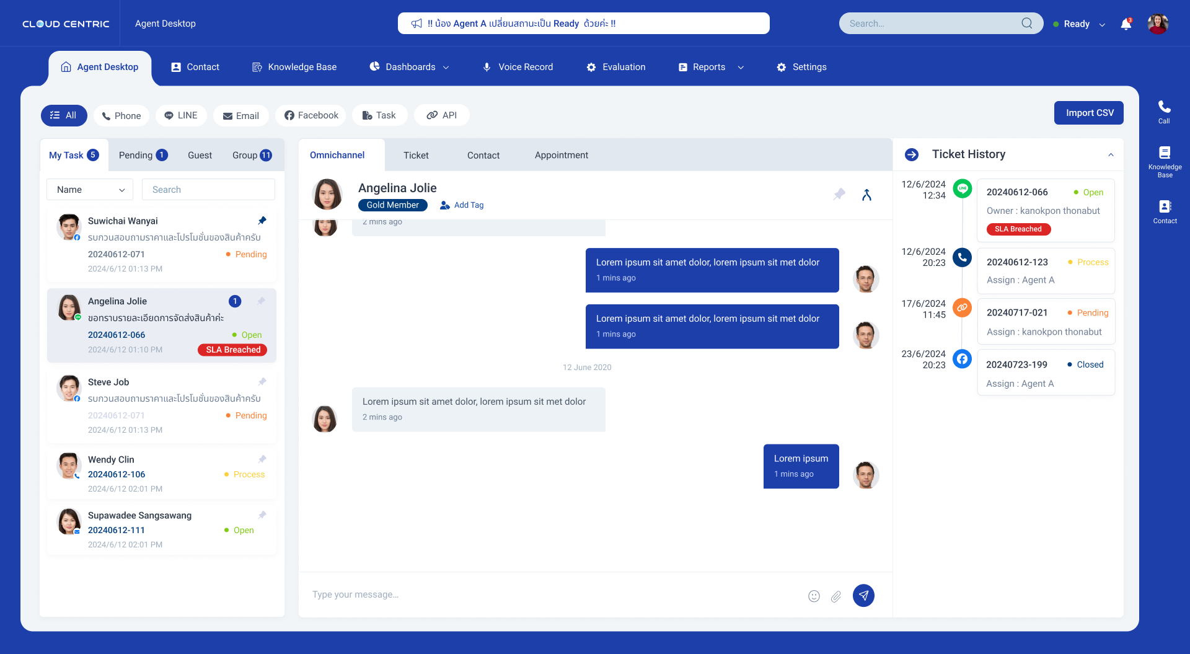The image size is (1190, 654).
Task: Click the Facebook icon for ticket 20240723-199
Action: click(962, 359)
